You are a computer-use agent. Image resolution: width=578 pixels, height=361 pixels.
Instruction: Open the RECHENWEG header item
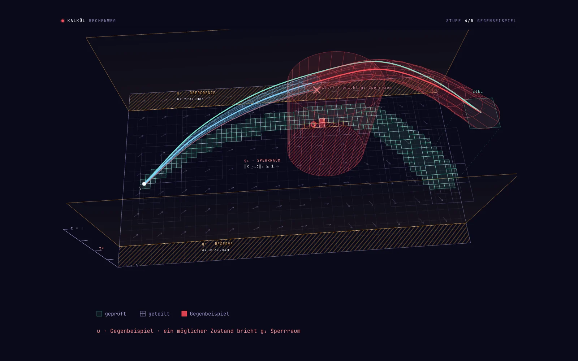(x=103, y=21)
